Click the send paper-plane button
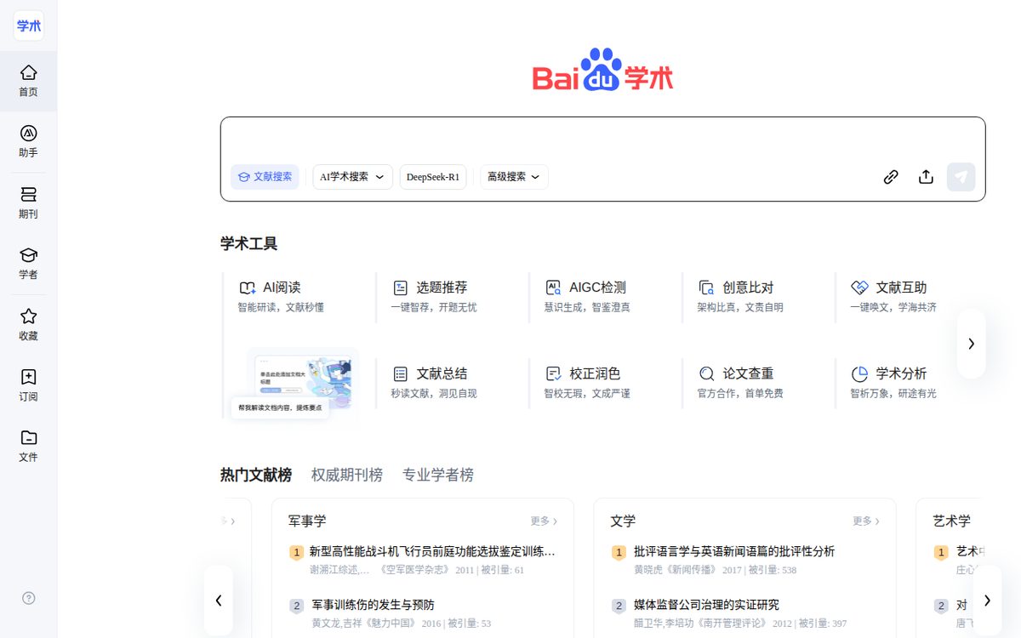The height and width of the screenshot is (638, 1021). [x=961, y=177]
